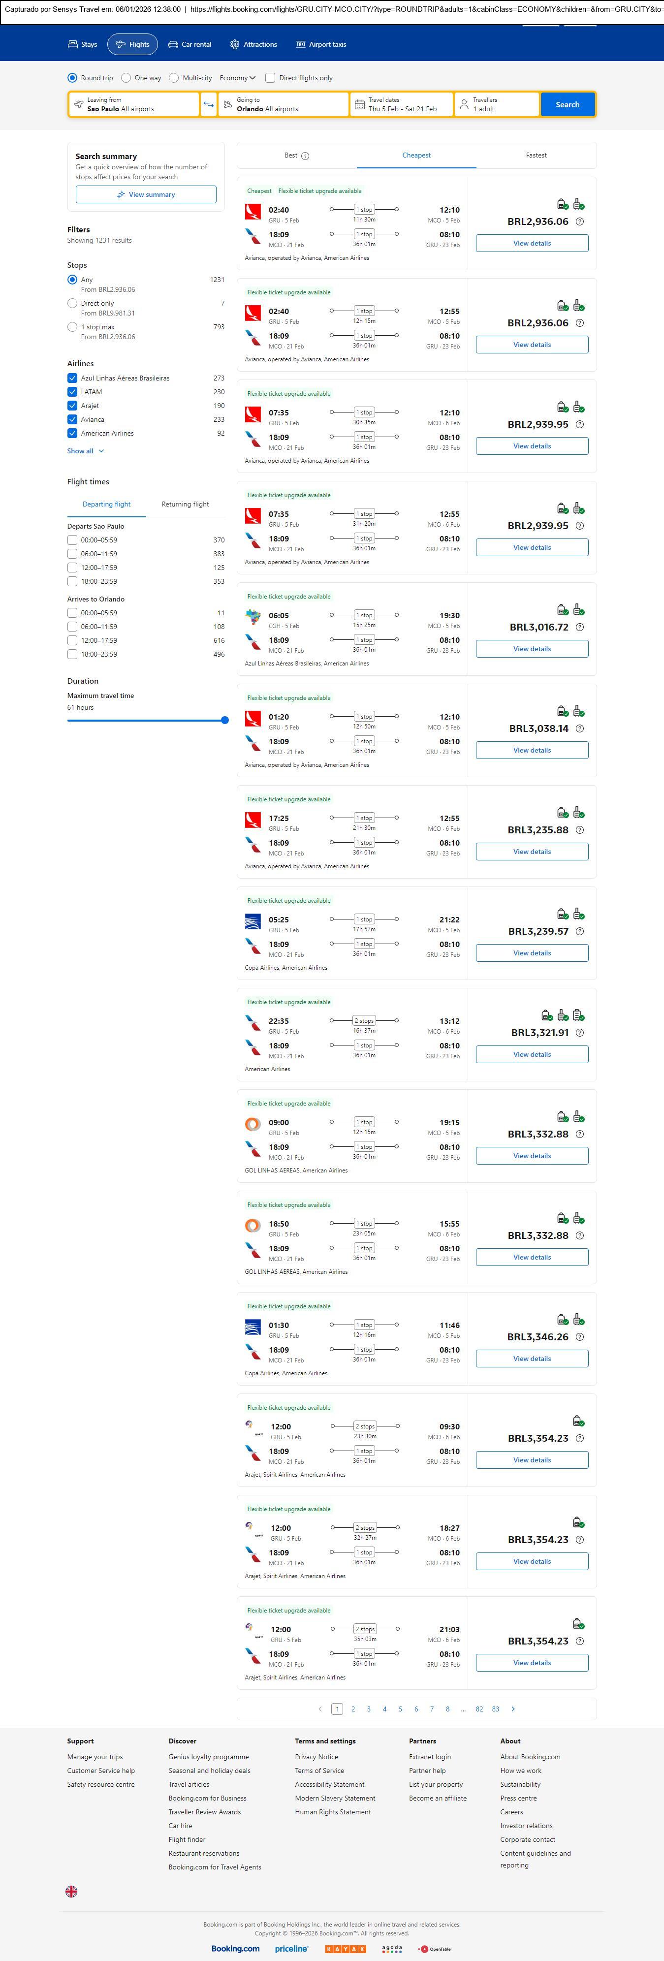664x1961 pixels.
Task: Click the Maximum travel time slider handle
Action: [224, 720]
